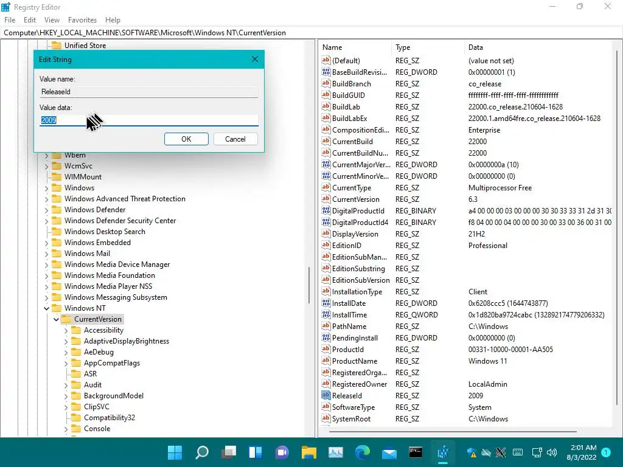623x467 pixels.
Task: Open File Explorer from the taskbar
Action: [309, 452]
